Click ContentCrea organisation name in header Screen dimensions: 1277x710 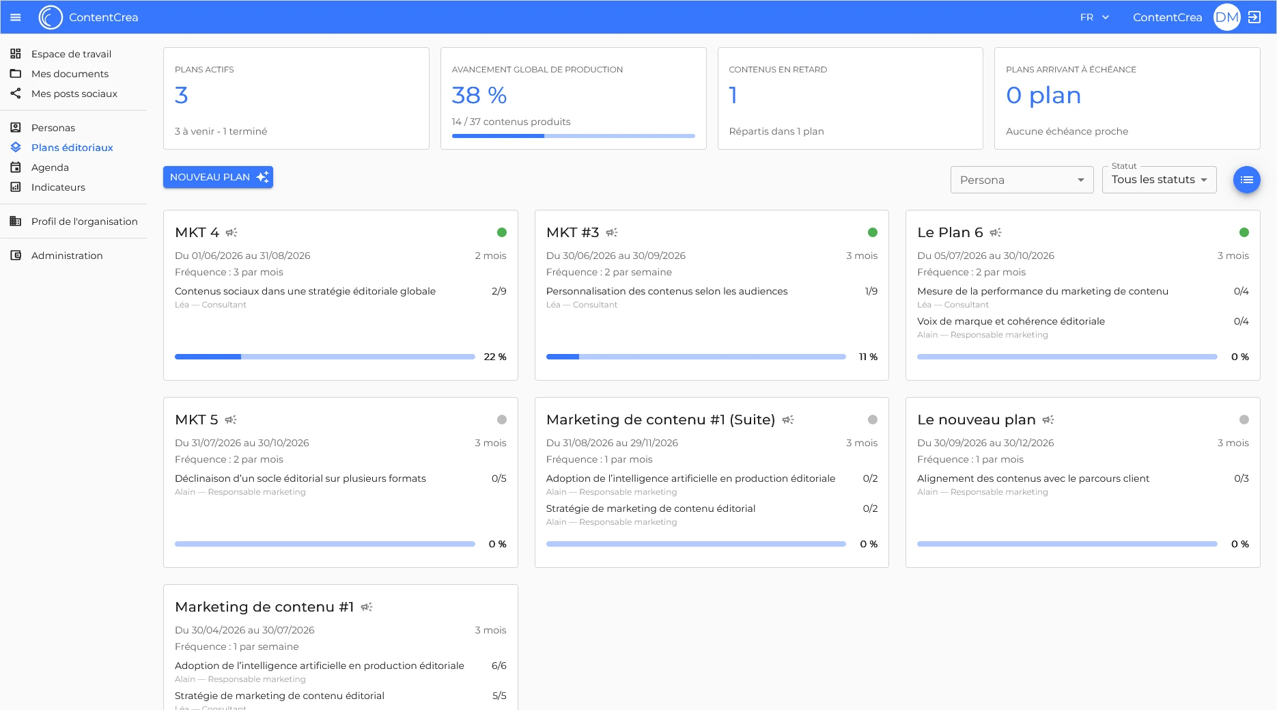(1167, 17)
